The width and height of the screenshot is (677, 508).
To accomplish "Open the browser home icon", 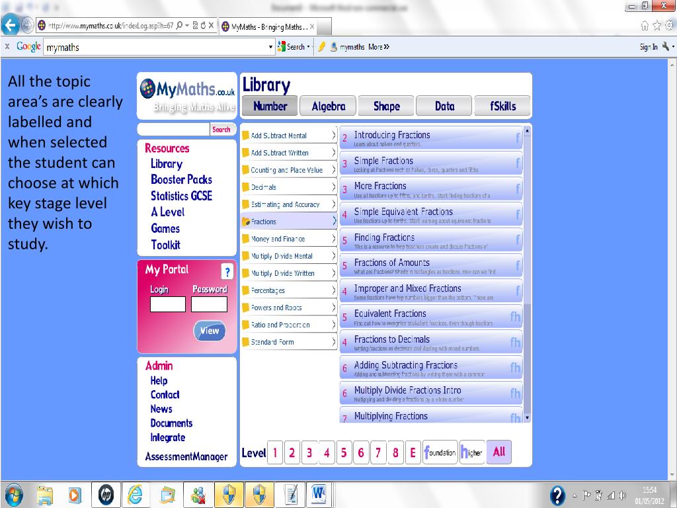I will coord(645,26).
